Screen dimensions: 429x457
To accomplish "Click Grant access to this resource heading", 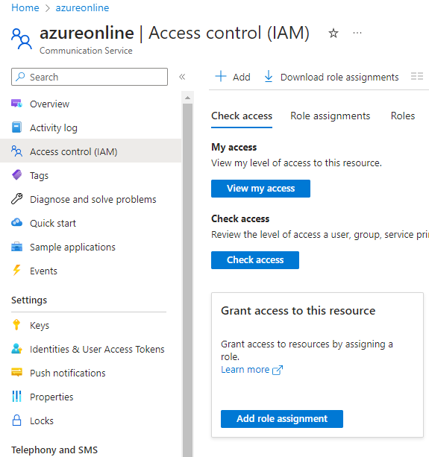I will (x=298, y=311).
